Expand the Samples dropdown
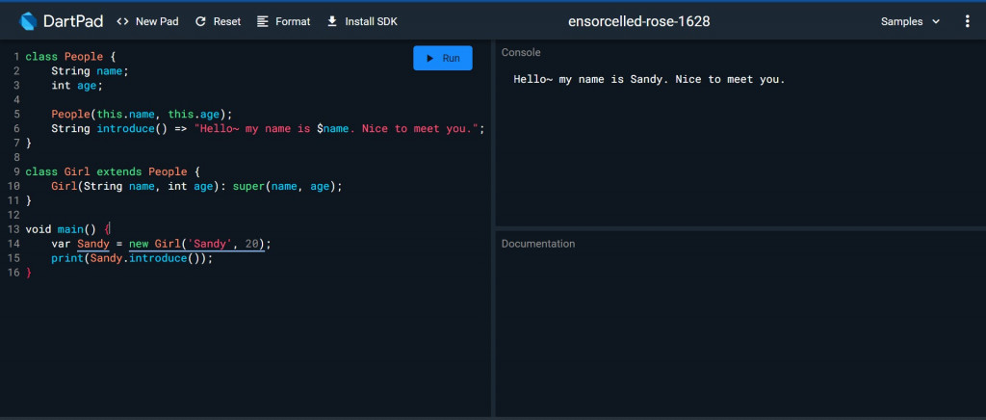Image resolution: width=986 pixels, height=420 pixels. click(x=910, y=21)
